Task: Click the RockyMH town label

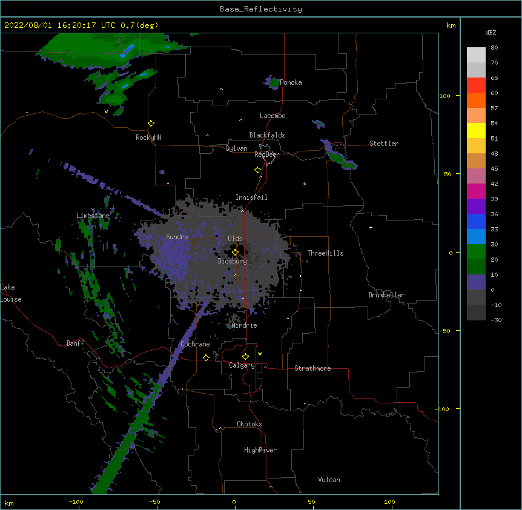Action: tap(148, 137)
